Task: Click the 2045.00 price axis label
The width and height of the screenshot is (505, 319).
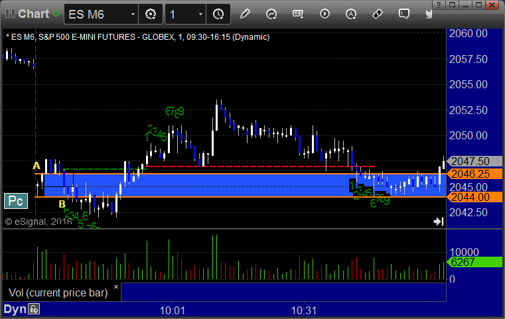Action: tap(469, 187)
